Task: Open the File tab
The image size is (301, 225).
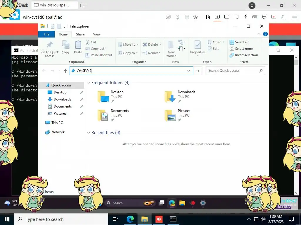Action: 46,34
